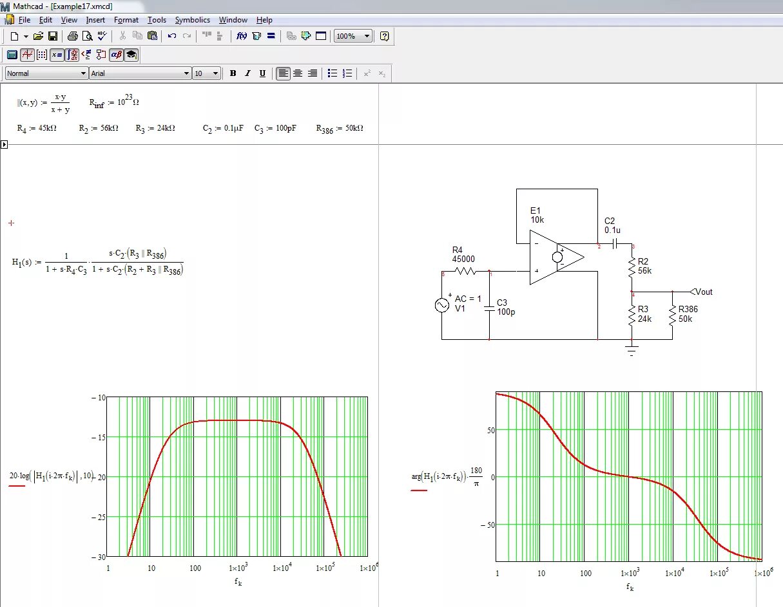Create a new worksheet with the New icon
This screenshot has width=783, height=607.
pyautogui.click(x=14, y=36)
